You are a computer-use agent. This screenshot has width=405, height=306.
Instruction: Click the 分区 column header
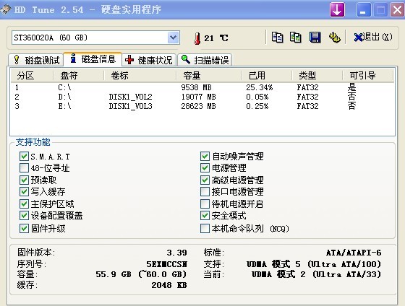click(x=32, y=76)
